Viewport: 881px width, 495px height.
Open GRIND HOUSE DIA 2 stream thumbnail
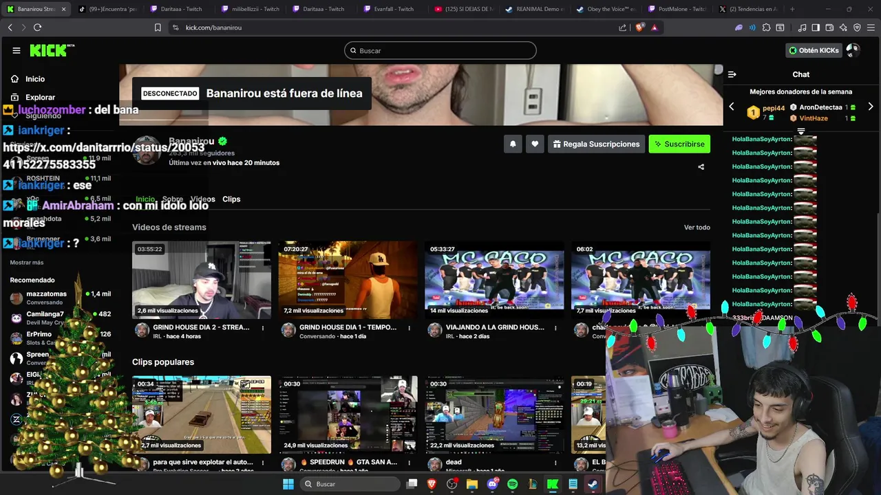click(202, 280)
